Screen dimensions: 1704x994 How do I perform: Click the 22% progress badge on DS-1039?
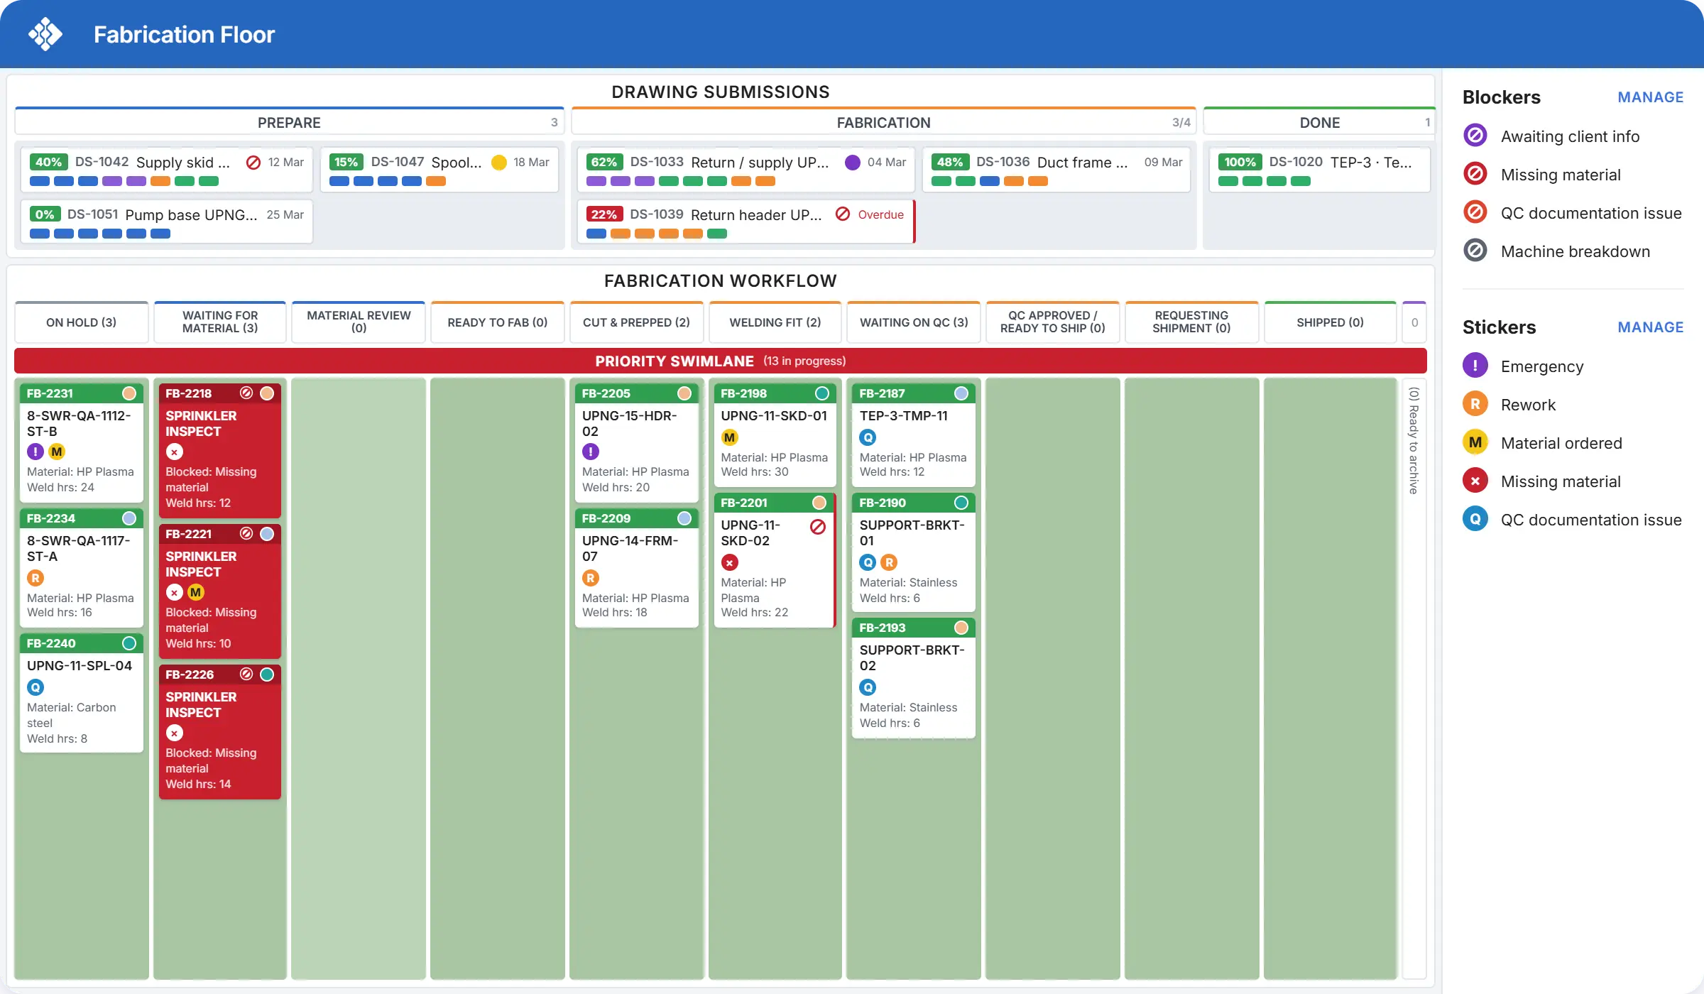(x=604, y=214)
